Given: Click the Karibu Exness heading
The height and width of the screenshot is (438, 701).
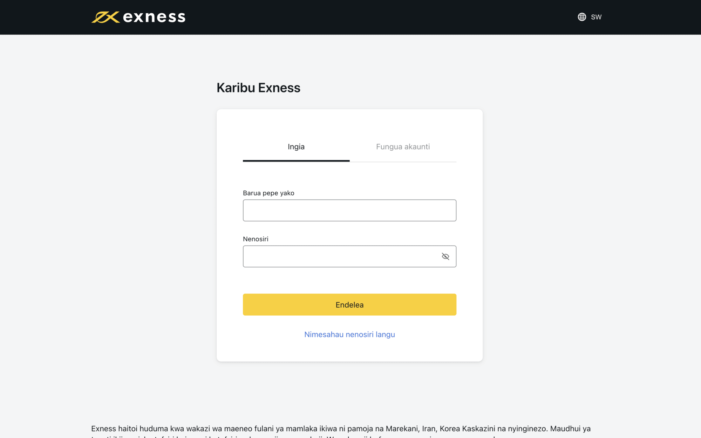Looking at the screenshot, I should pos(258,88).
